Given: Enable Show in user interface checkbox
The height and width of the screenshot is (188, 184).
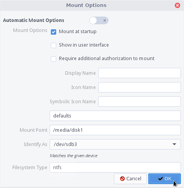Looking at the screenshot, I should (x=54, y=45).
